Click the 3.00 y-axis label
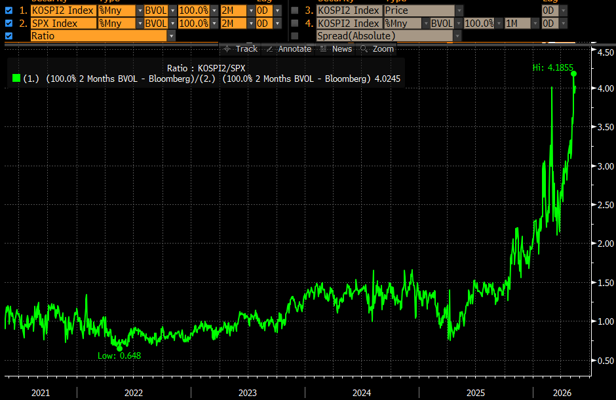This screenshot has height=400, width=616. pos(606,166)
